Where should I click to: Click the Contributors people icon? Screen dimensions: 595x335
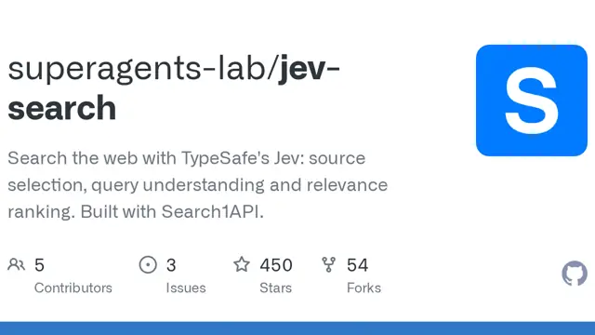(16, 264)
